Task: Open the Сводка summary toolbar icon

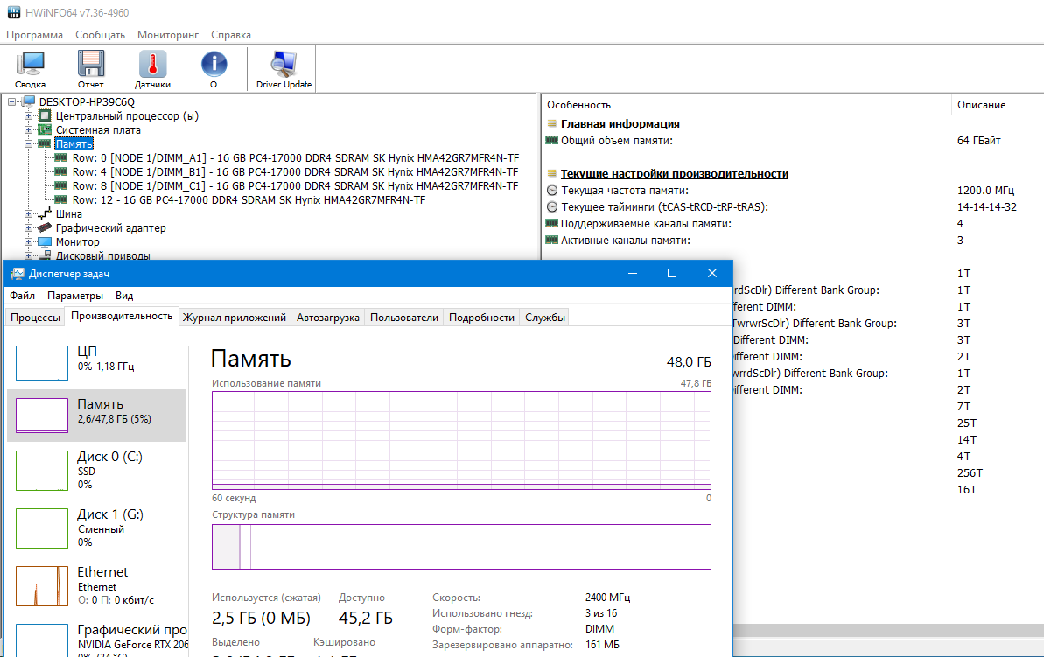Action: click(x=30, y=69)
